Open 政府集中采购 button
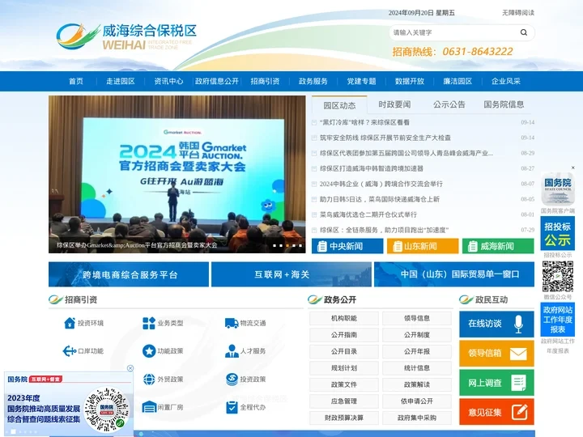Image resolution: width=583 pixels, height=437 pixels. point(417,418)
